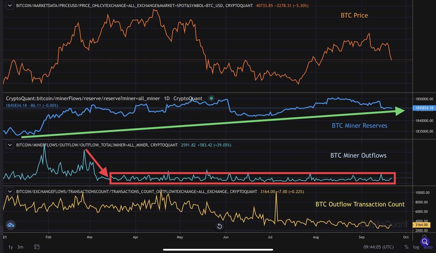The height and width of the screenshot is (253, 436).
Task: Click the change value +583.42 (+29.05%)
Action: 214,145
